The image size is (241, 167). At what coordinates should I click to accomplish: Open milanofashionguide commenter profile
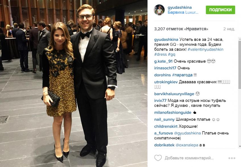(x=173, y=112)
